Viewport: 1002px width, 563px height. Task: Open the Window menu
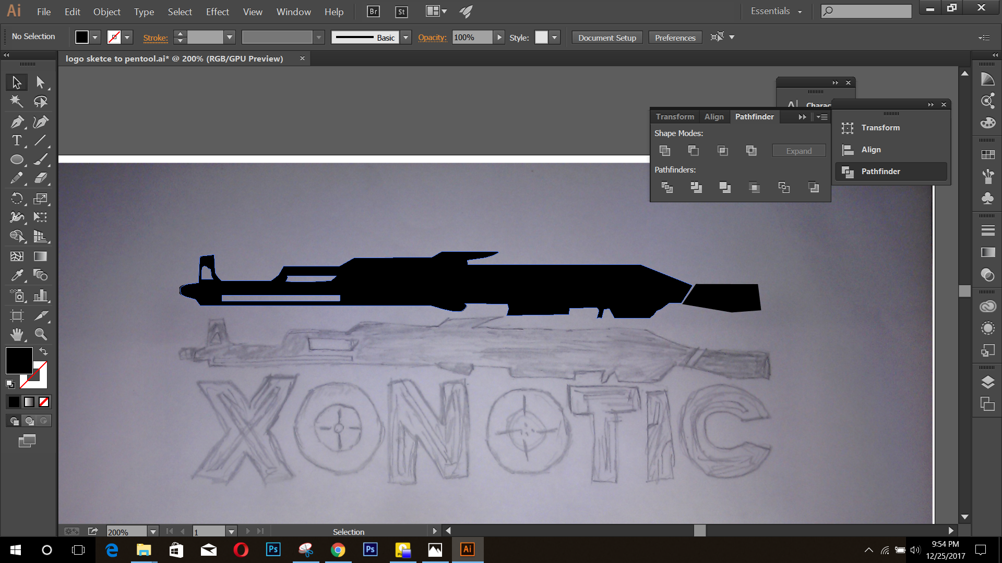tap(293, 11)
